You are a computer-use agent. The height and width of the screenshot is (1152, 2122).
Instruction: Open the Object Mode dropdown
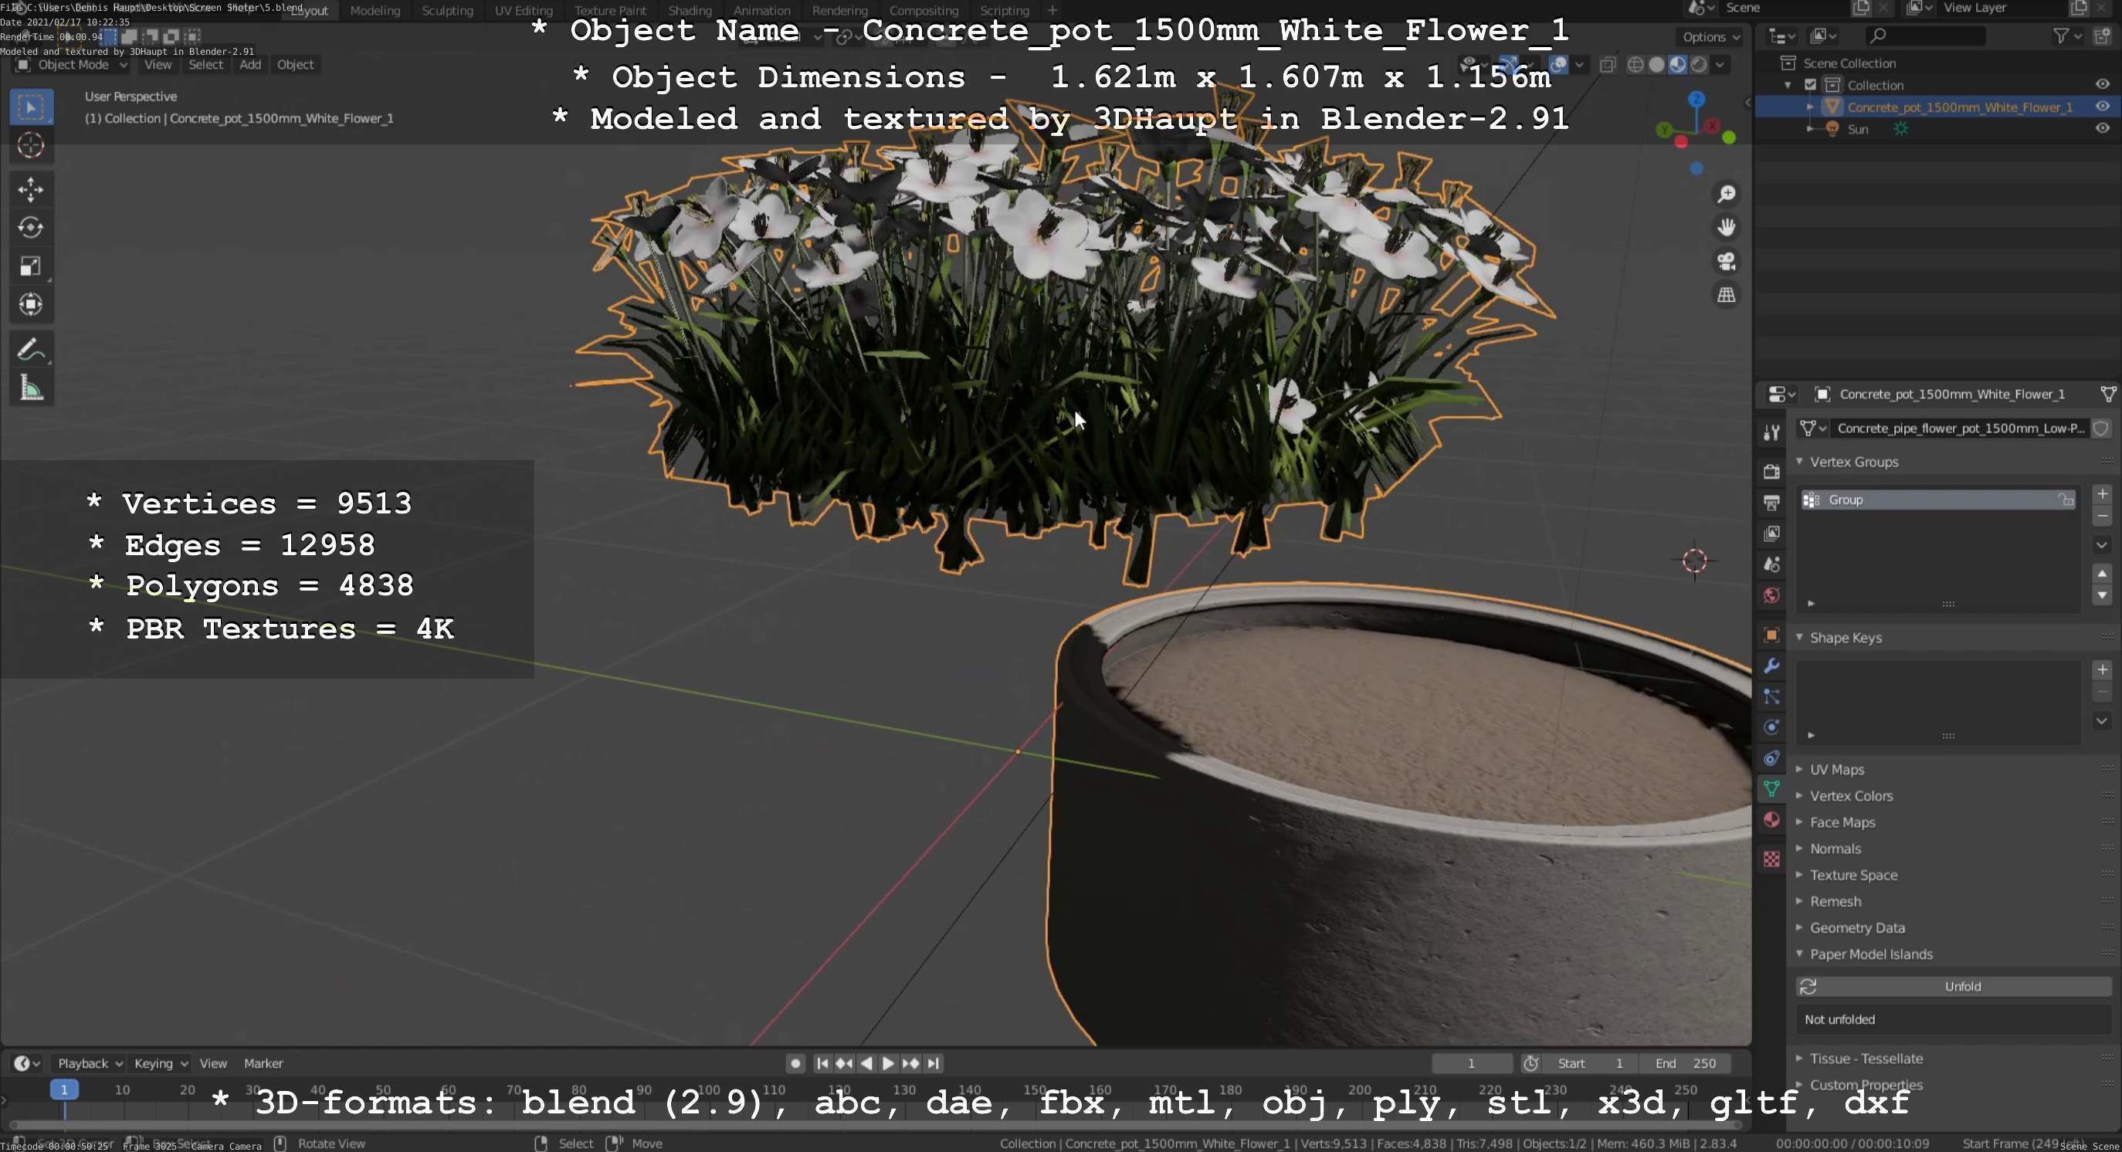(71, 65)
